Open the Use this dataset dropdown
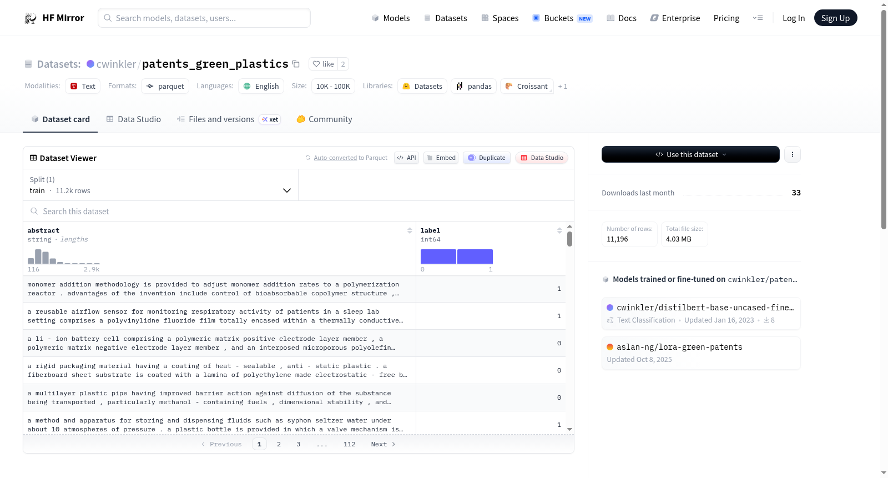Screen dimensions: 888x478 [x=690, y=154]
